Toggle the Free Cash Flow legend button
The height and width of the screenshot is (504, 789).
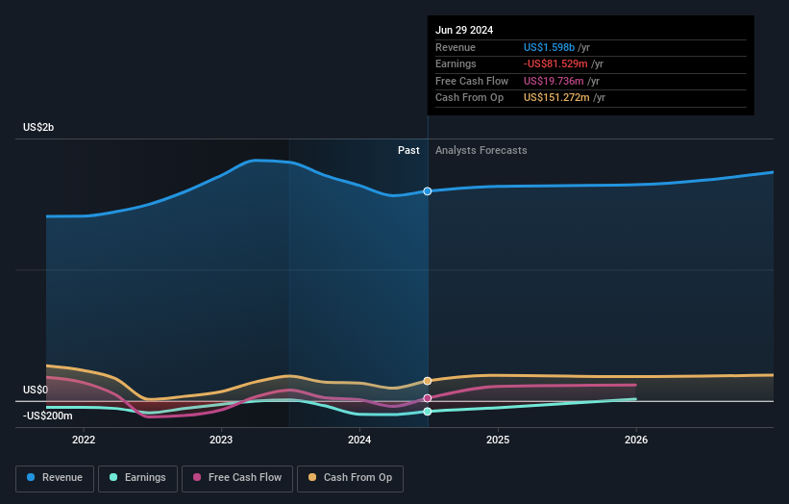coord(237,478)
